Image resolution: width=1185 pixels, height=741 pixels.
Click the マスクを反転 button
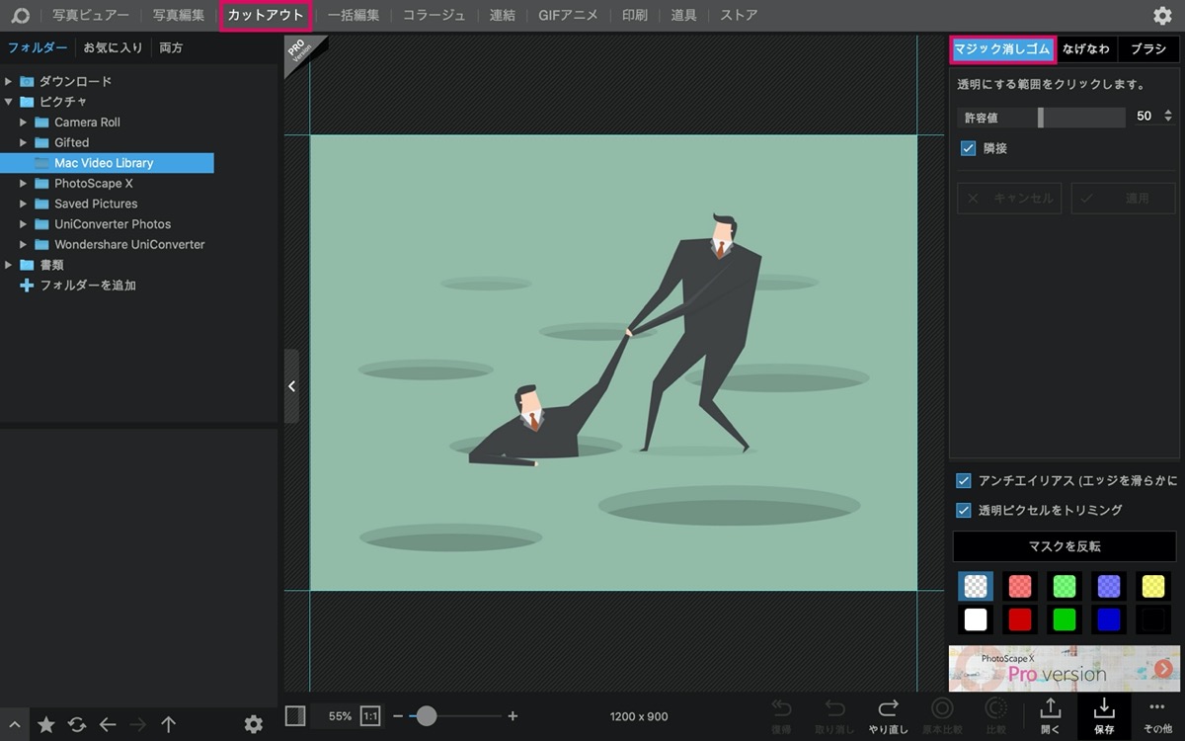(x=1065, y=546)
